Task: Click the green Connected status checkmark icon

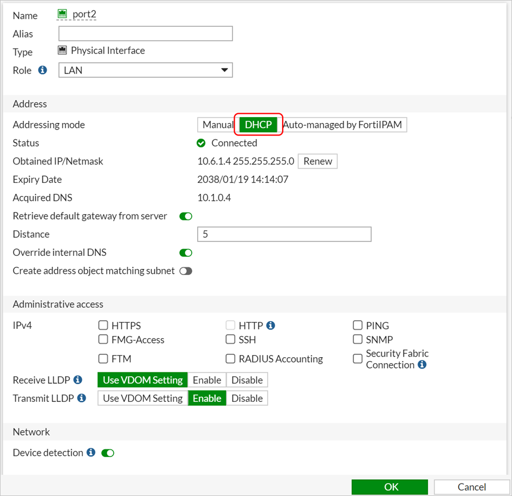Action: 201,143
